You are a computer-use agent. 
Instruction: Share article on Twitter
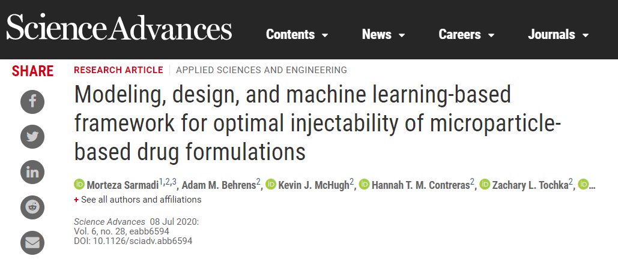point(32,137)
